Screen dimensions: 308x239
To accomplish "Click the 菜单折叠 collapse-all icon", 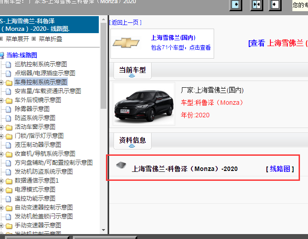I will point(34,39).
